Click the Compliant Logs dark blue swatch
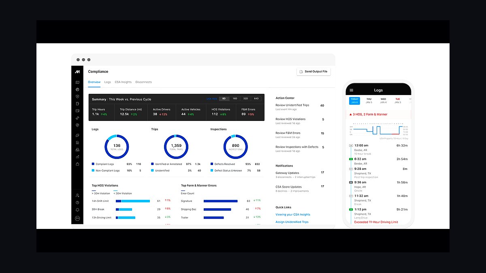This screenshot has width=486, height=273. pyautogui.click(x=93, y=164)
